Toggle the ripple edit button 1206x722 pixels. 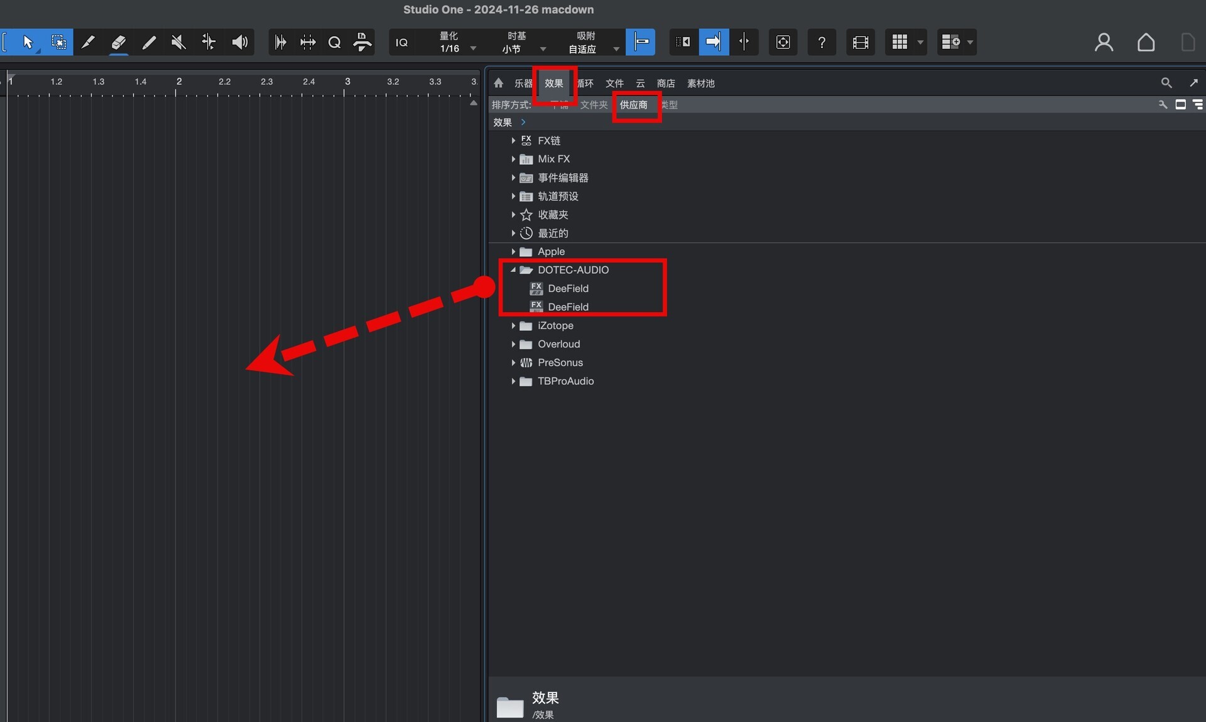click(x=683, y=42)
